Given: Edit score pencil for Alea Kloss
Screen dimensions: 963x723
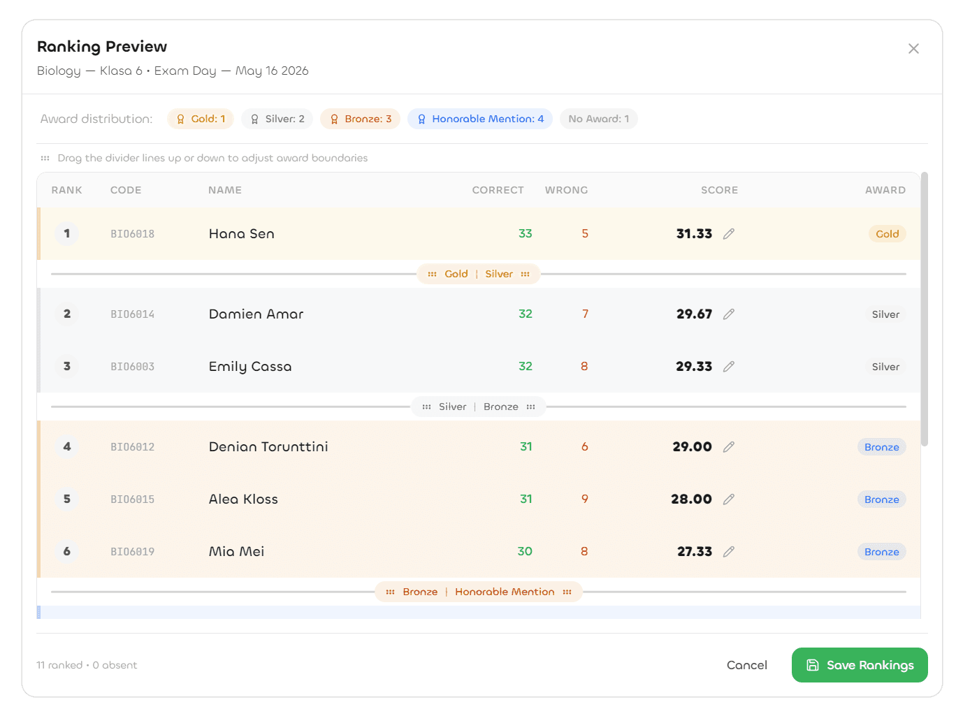Looking at the screenshot, I should (729, 499).
